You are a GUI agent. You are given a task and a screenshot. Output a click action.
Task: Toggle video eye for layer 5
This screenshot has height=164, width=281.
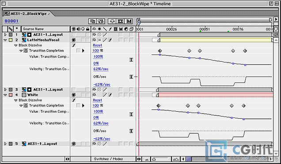pyautogui.click(x=73, y=144)
